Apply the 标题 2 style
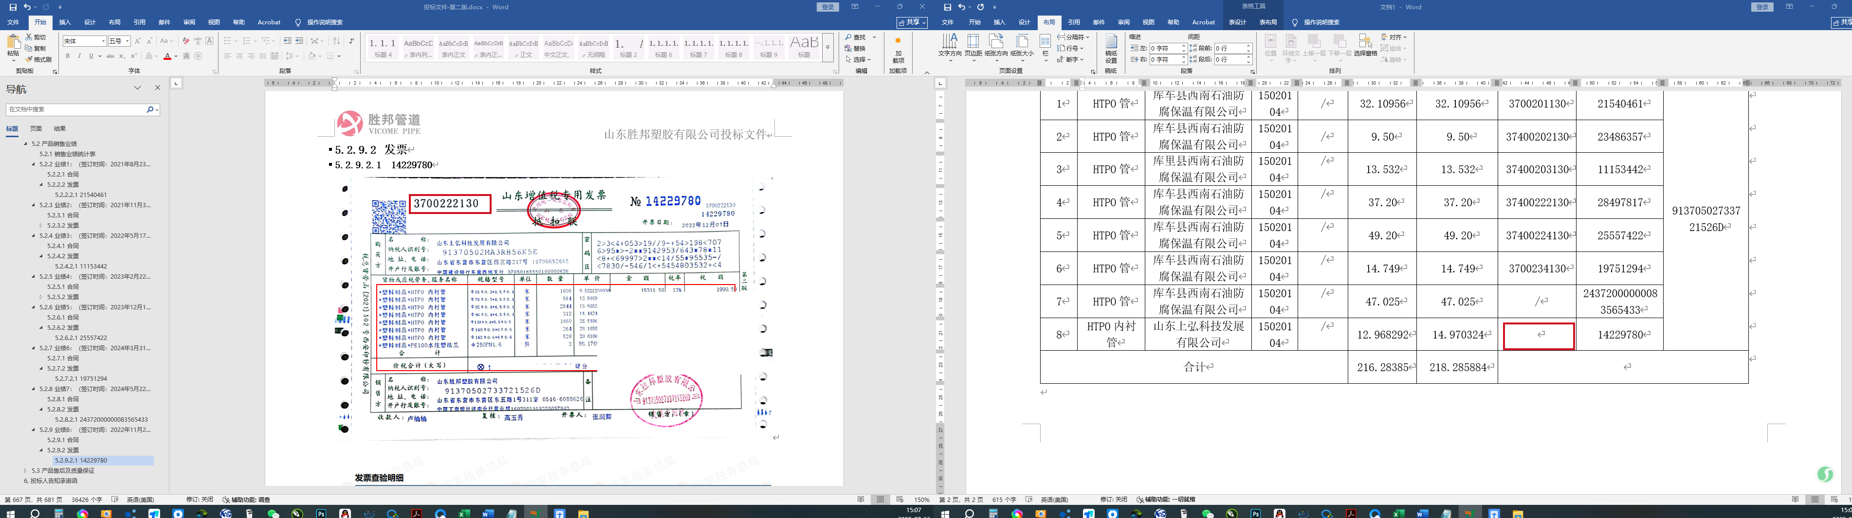Viewport: 1852px width, 518px height. point(628,47)
